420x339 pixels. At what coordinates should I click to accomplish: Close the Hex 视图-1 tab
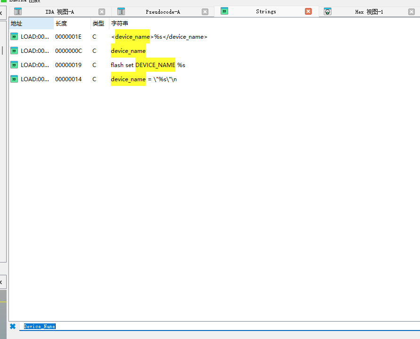(x=412, y=12)
